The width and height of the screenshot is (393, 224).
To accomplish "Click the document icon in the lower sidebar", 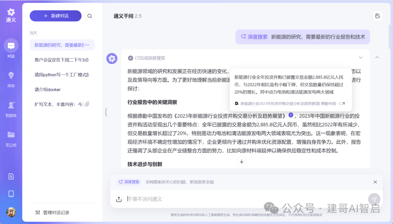I will (x=11, y=176).
